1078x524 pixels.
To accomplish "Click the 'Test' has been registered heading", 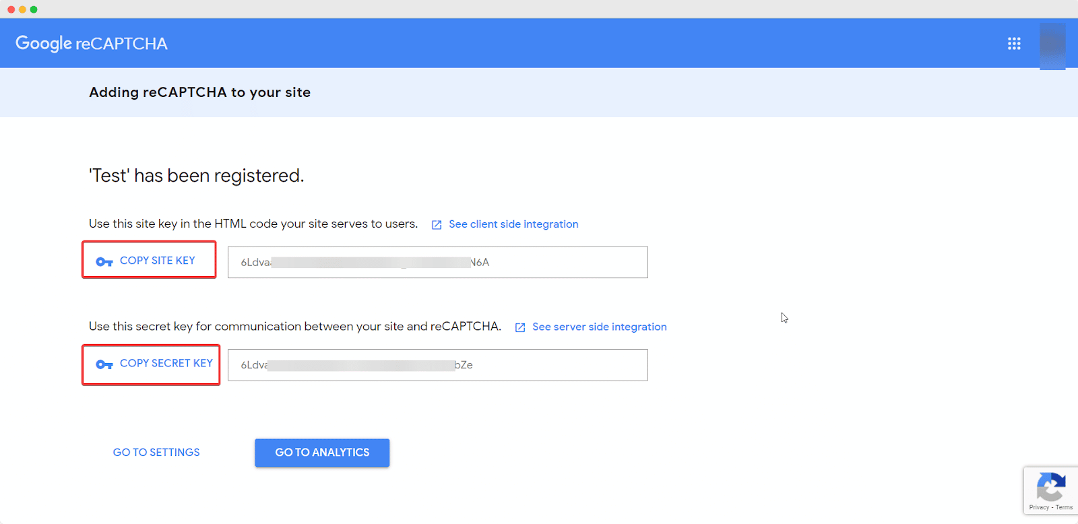I will click(x=197, y=176).
